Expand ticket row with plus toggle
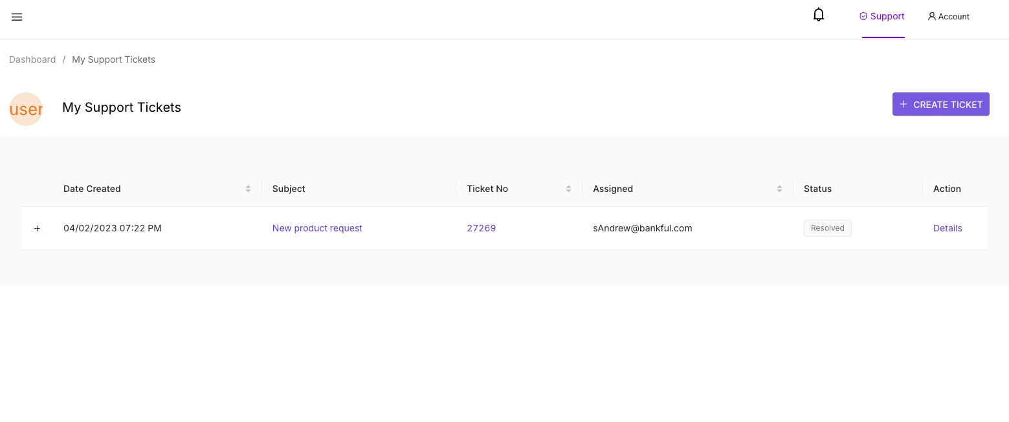 37,228
